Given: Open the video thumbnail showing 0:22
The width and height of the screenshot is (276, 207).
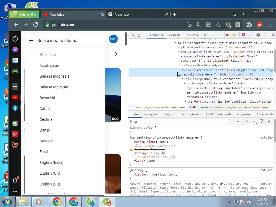Looking at the screenshot, I should (113, 95).
